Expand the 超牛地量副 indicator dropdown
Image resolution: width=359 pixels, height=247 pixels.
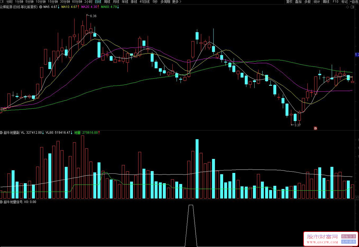pos(2,132)
